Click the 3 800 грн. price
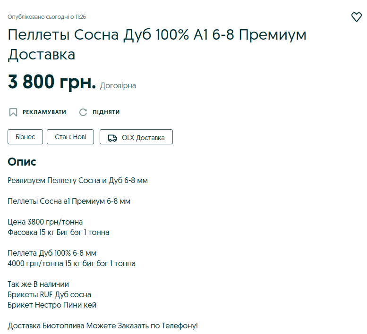367x334 pixels. [52, 82]
